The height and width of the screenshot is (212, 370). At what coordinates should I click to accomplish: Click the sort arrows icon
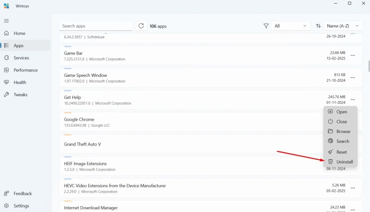(318, 26)
